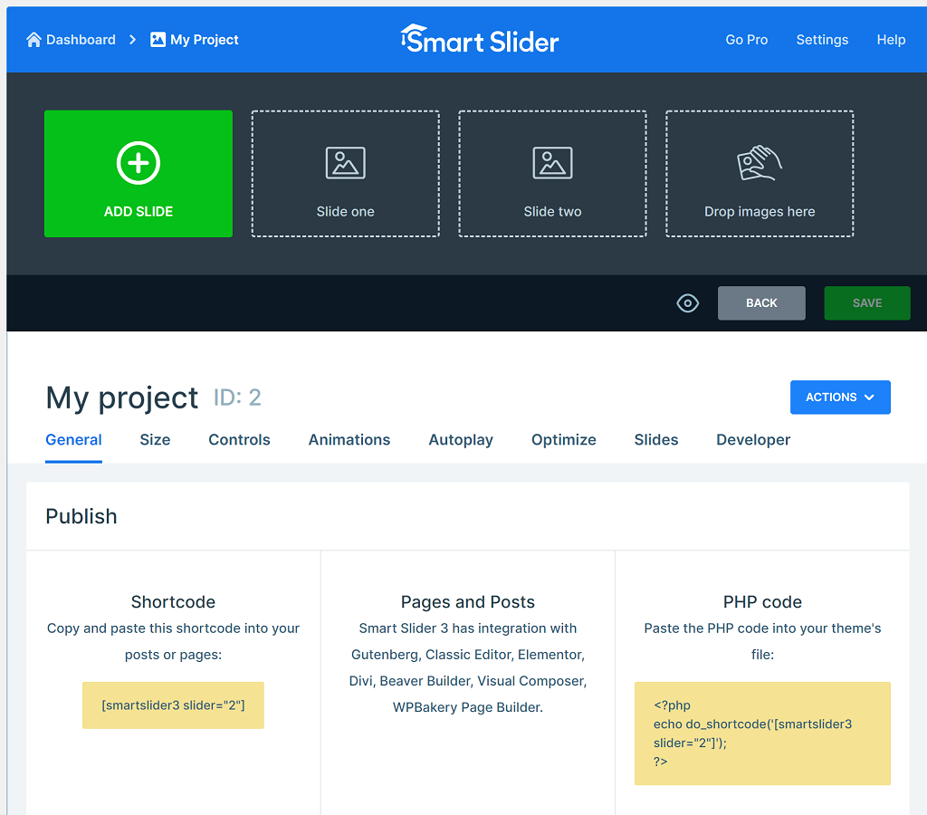Open the Go Pro link
Image resolution: width=927 pixels, height=815 pixels.
(747, 40)
